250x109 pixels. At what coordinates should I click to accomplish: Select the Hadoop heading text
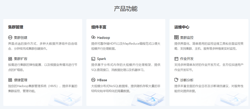click(104, 38)
